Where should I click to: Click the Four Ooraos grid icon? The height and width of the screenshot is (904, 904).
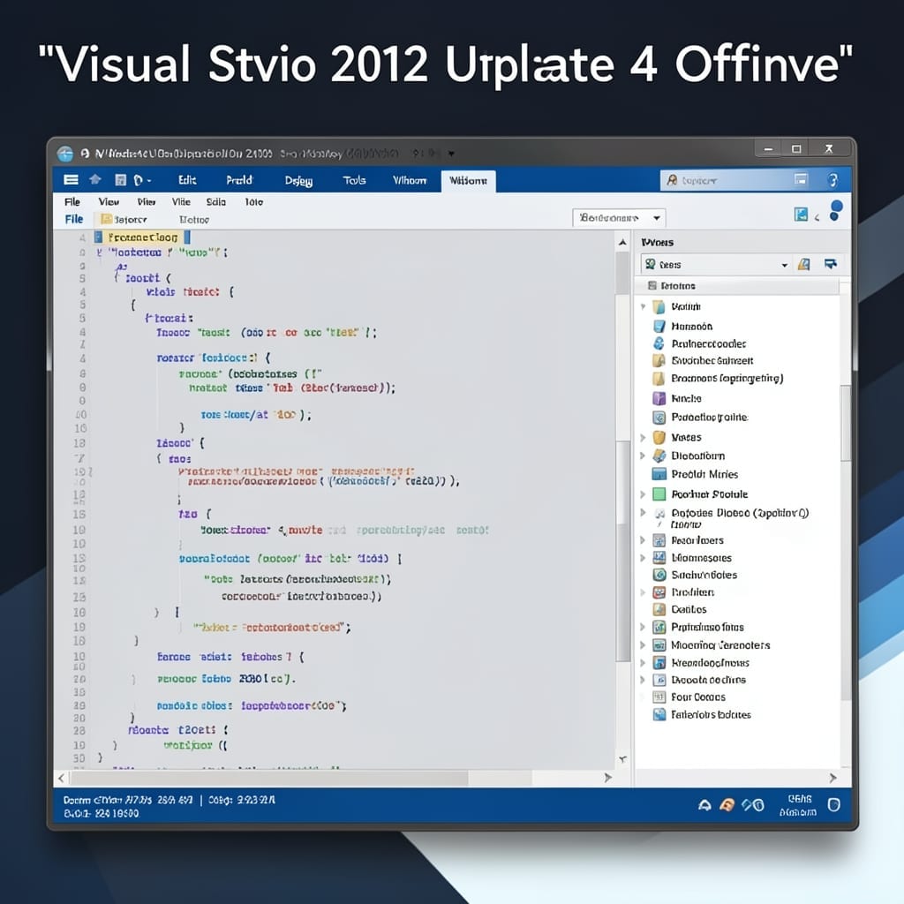click(659, 697)
